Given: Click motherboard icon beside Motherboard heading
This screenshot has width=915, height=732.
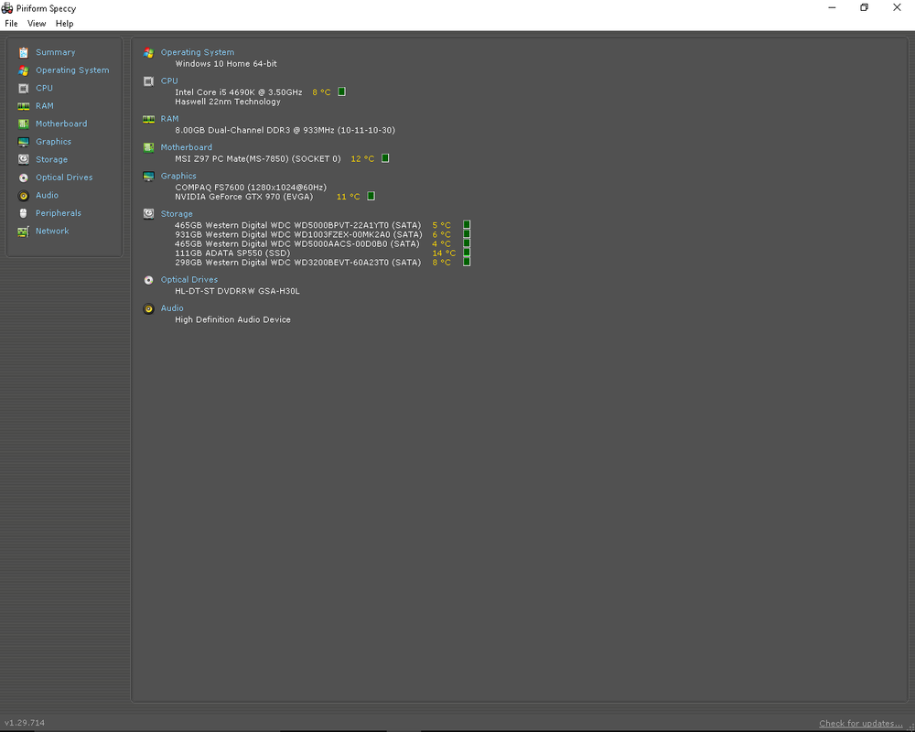Looking at the screenshot, I should [x=149, y=147].
